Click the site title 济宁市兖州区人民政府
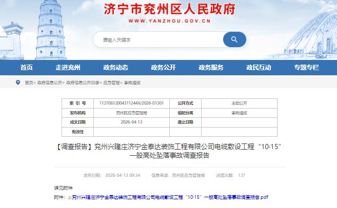The width and height of the screenshot is (337, 208). tap(169, 9)
